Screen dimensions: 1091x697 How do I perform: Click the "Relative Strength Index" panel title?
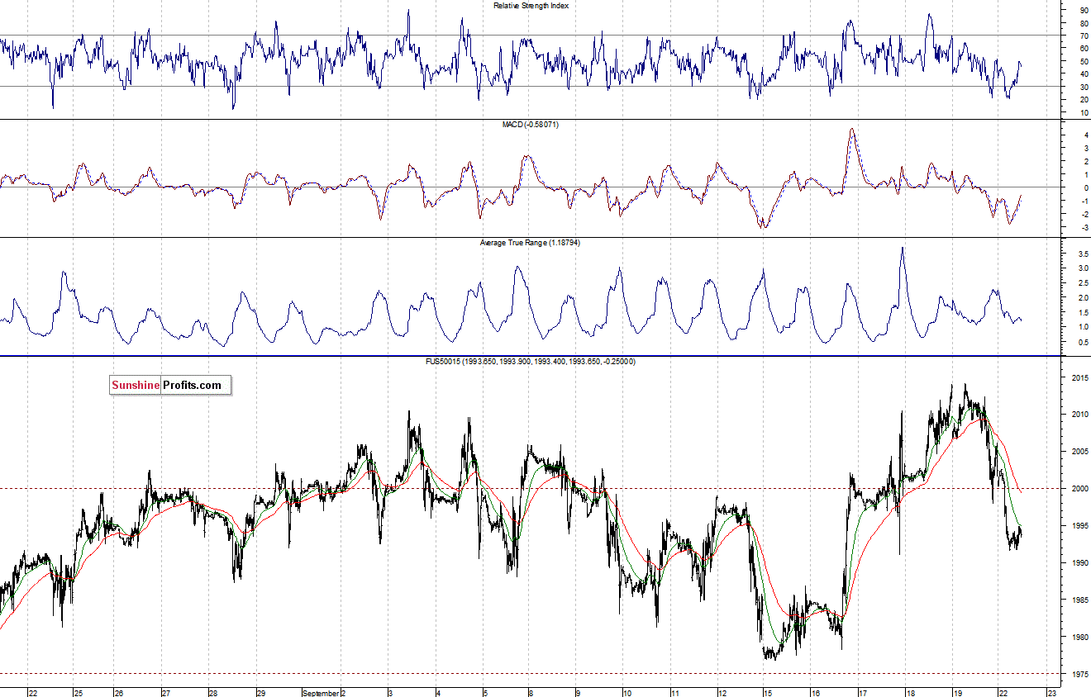point(531,5)
